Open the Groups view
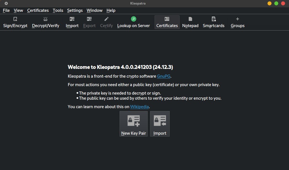 pos(238,22)
